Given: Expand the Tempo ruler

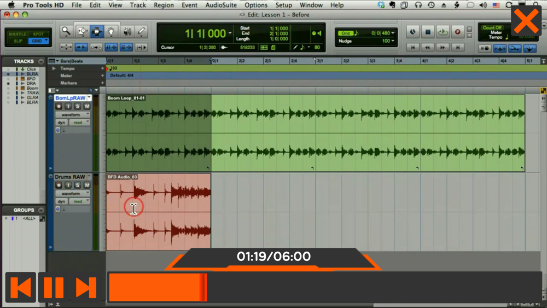Looking at the screenshot, I should click(x=54, y=68).
